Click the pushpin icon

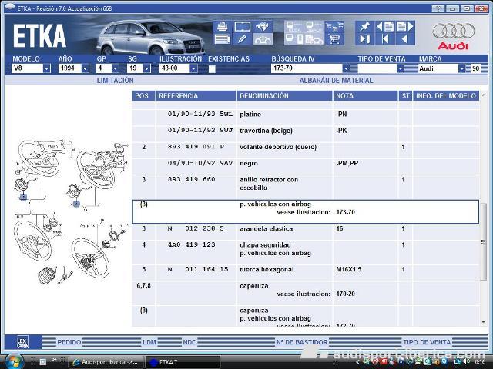click(364, 27)
